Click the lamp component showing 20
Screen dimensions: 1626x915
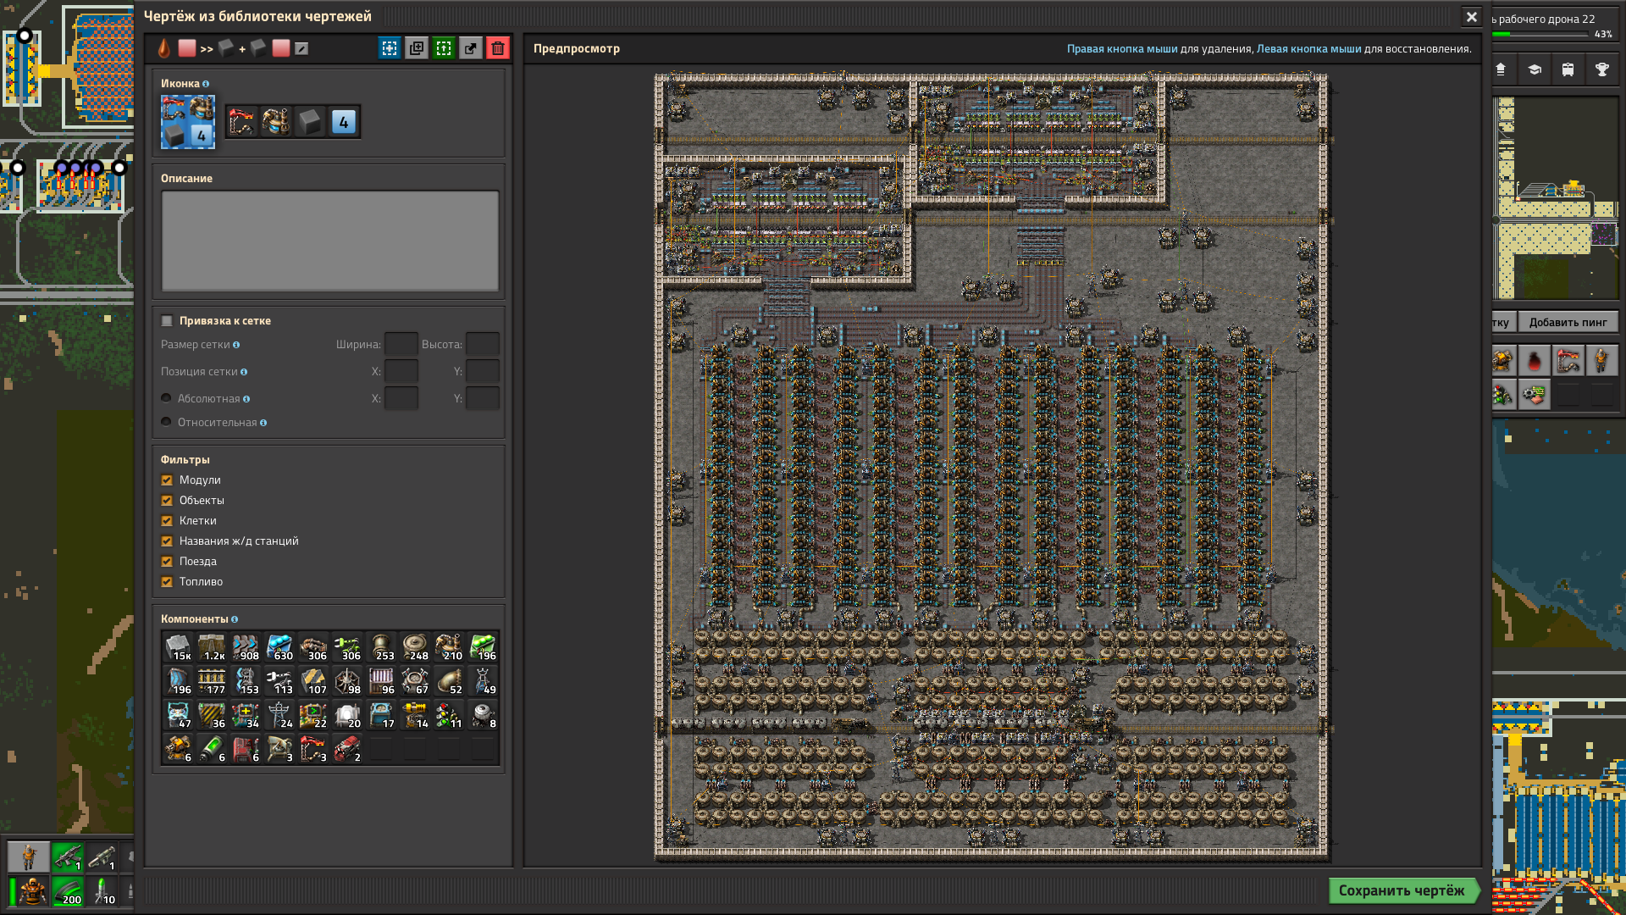[x=347, y=715]
